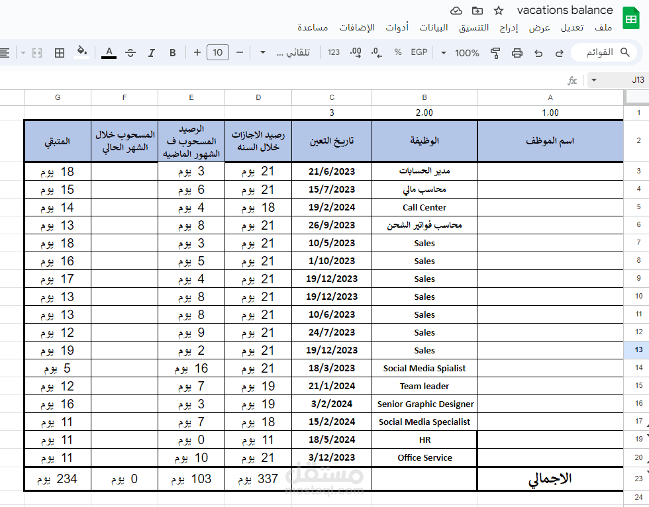Toggle bold formatting
649x507 pixels.
[173, 53]
